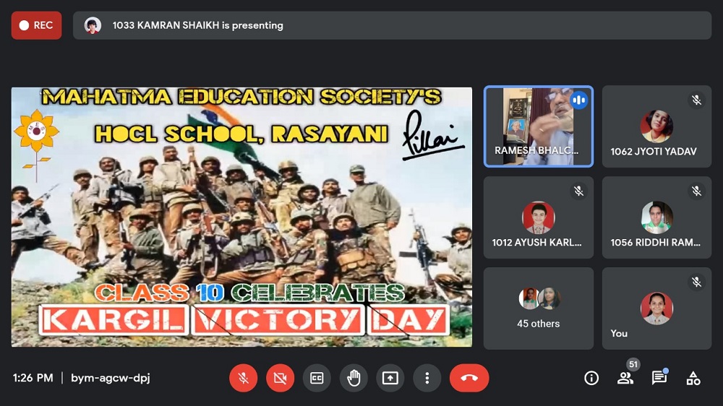This screenshot has height=406, width=723.
Task: Click the REC recording indicator
Action: (x=36, y=25)
